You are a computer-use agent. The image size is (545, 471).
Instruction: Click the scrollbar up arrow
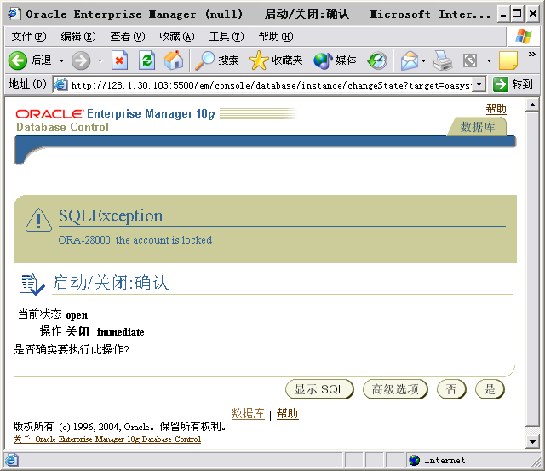(532, 105)
